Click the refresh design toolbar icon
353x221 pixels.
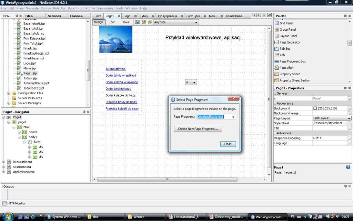click(x=144, y=22)
